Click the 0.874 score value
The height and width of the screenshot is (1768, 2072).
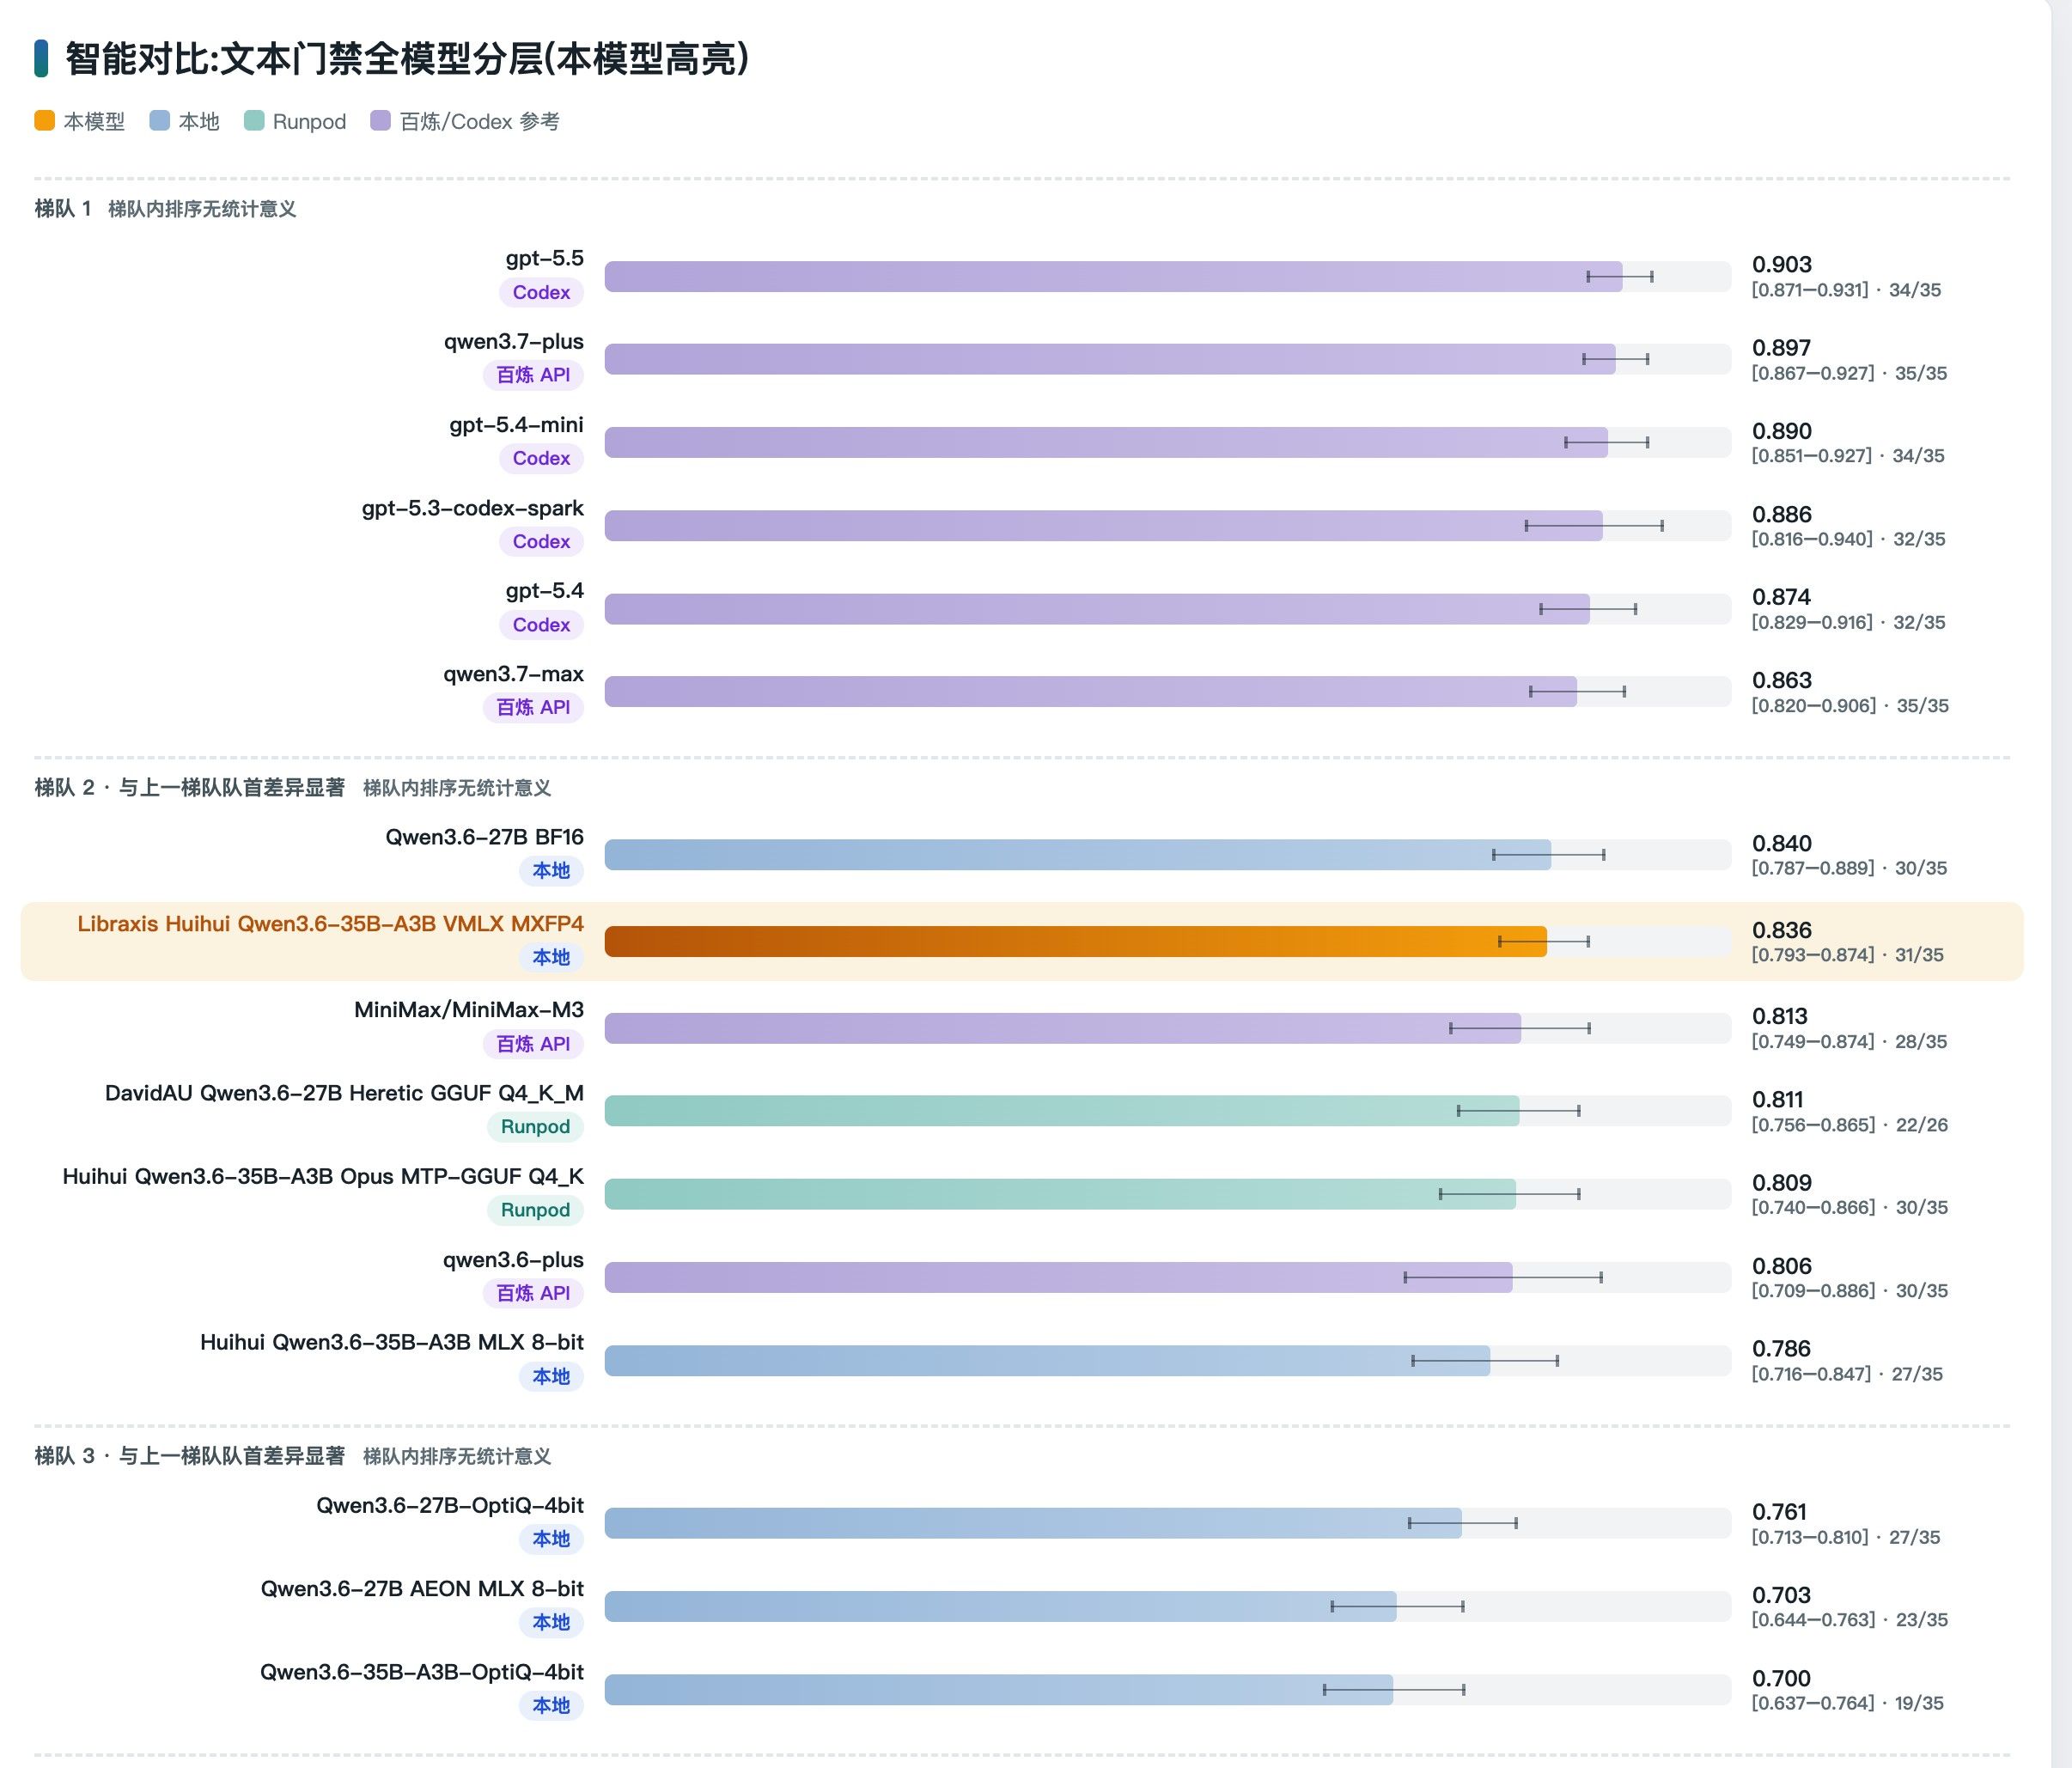pos(1782,597)
